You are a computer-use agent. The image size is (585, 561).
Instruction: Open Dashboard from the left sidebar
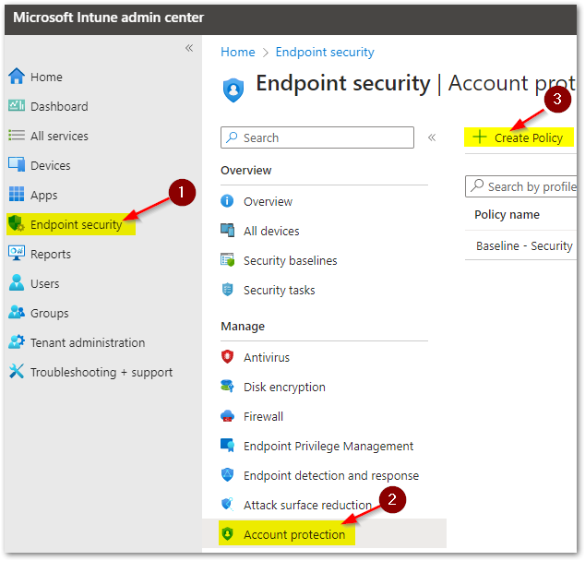(59, 106)
